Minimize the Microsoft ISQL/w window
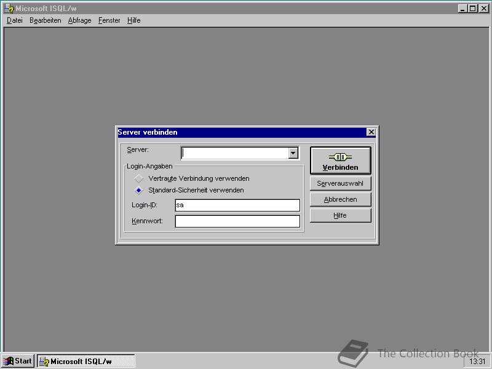Screen dimensions: 492x369 [462, 9]
